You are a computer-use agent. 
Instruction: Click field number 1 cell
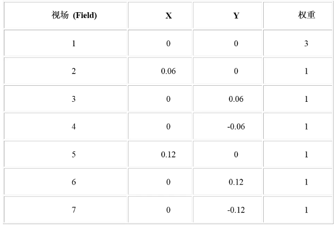point(65,43)
